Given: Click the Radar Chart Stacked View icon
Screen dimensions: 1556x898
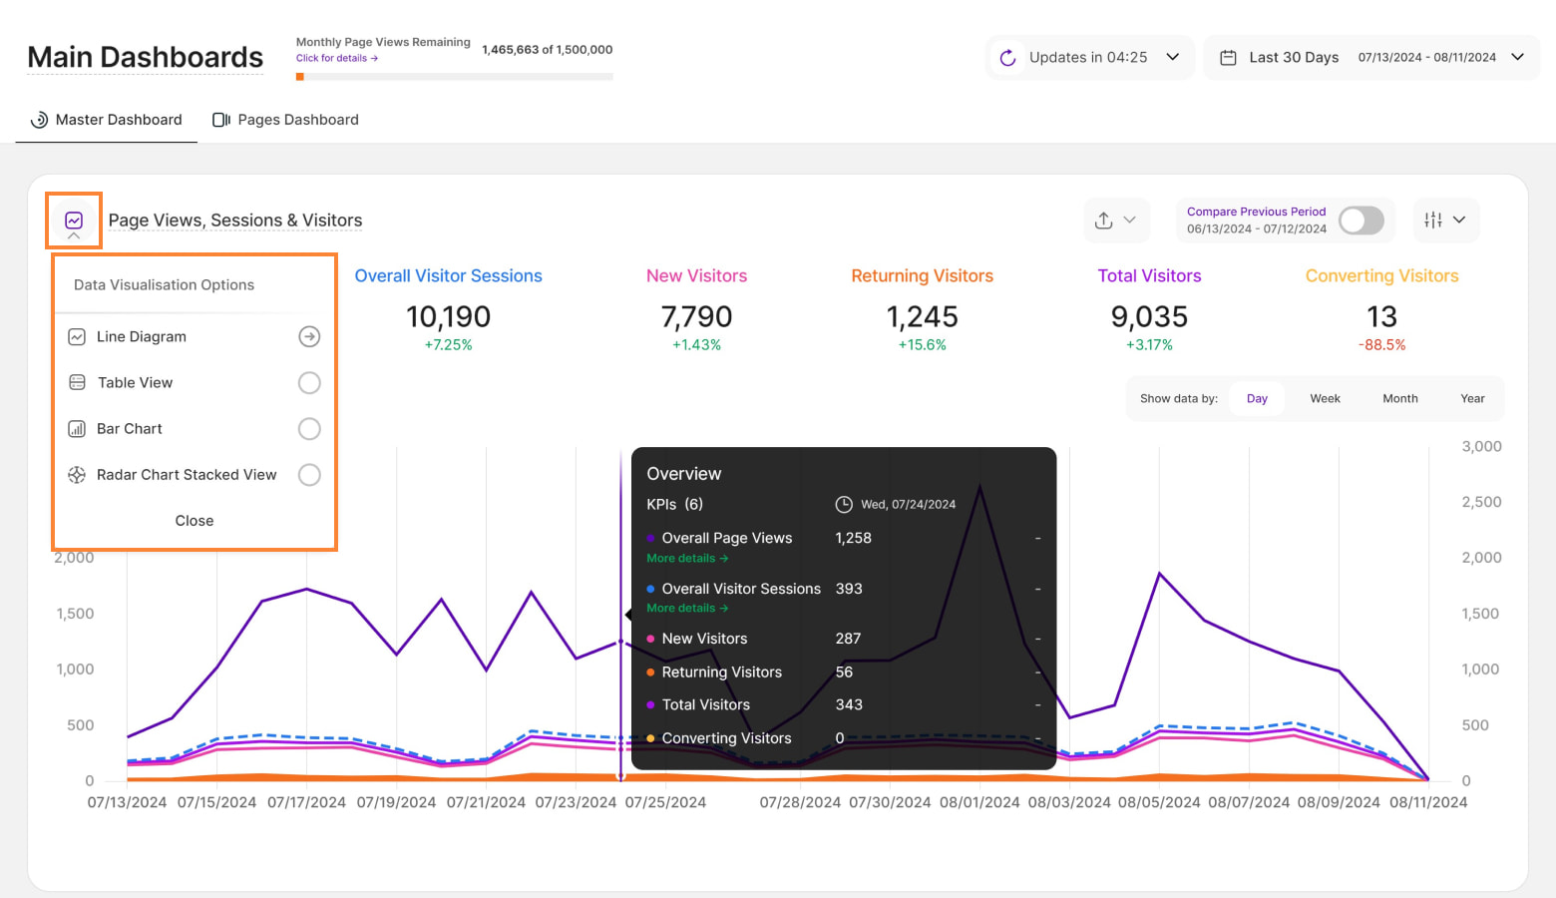Looking at the screenshot, I should pyautogui.click(x=77, y=475).
